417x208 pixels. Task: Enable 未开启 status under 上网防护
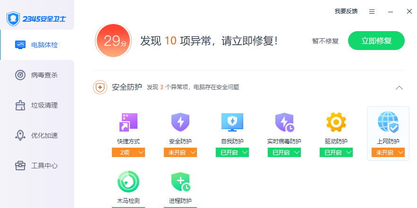(388, 152)
